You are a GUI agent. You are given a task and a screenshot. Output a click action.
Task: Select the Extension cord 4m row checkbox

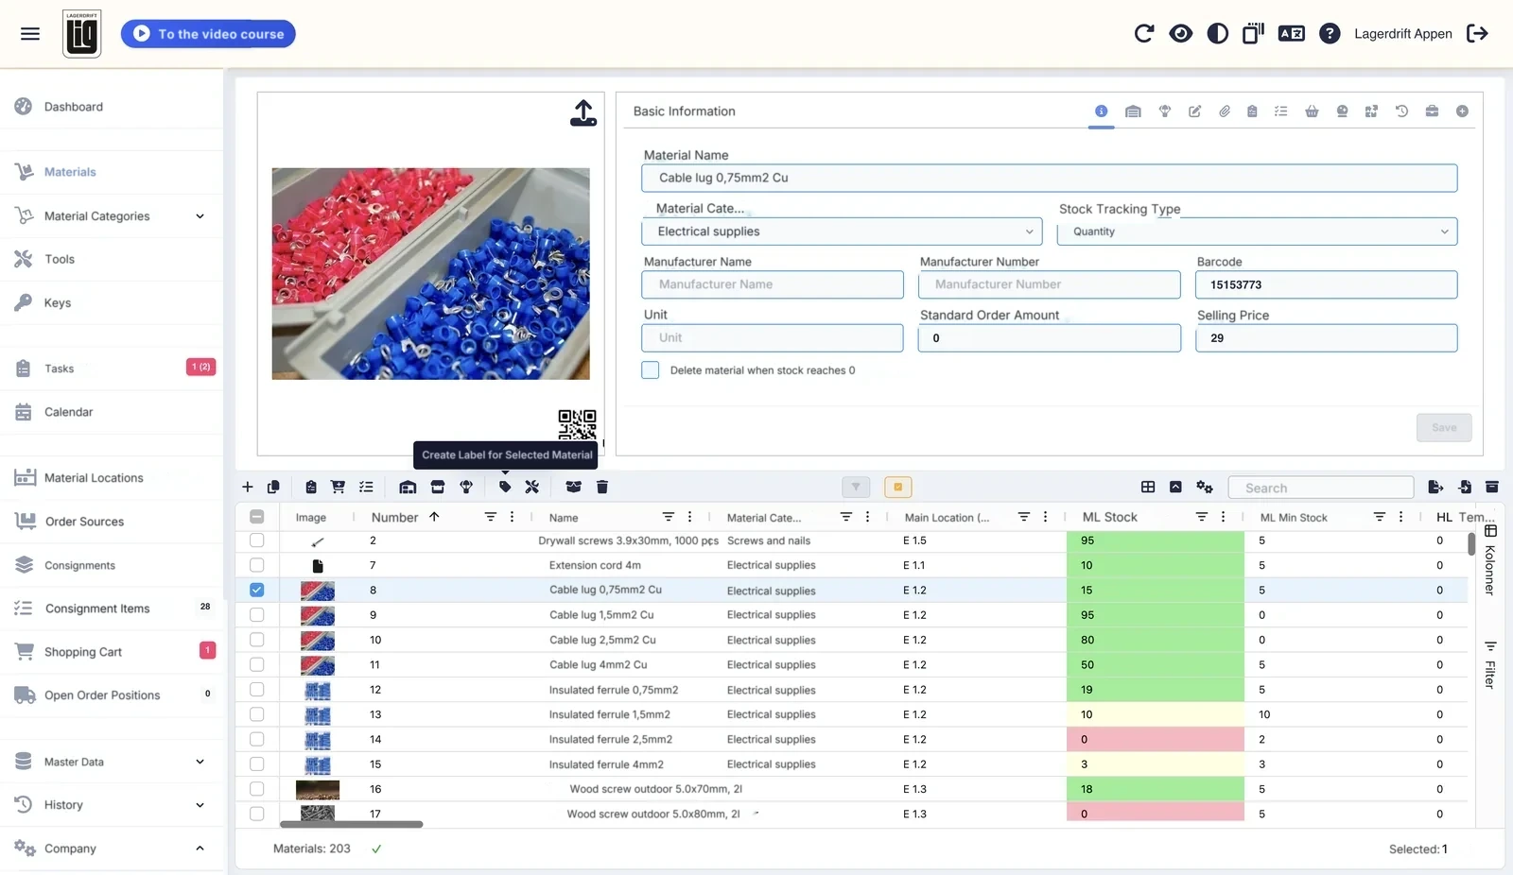coord(257,565)
